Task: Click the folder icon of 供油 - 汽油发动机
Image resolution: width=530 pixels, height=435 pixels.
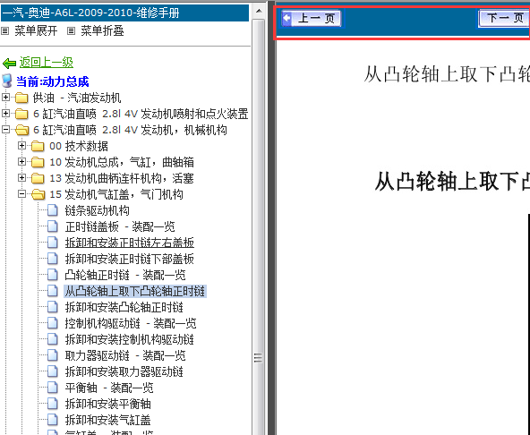Action: [x=21, y=98]
